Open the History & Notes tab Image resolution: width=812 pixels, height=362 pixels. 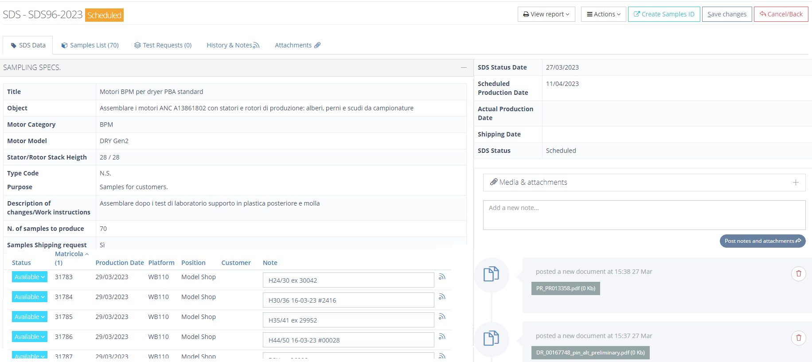coord(233,45)
